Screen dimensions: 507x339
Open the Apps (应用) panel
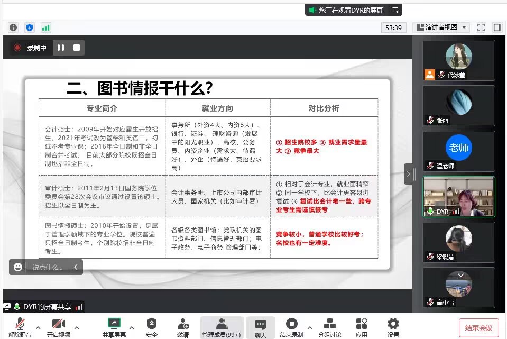362,327
